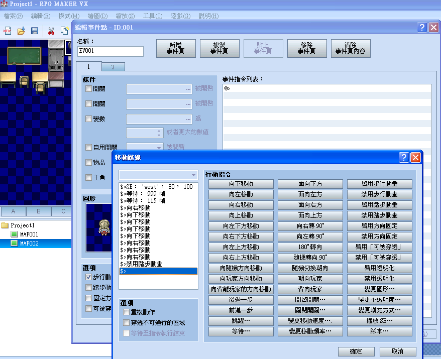Toggle the first 開關 condition checkbox

(x=88, y=88)
